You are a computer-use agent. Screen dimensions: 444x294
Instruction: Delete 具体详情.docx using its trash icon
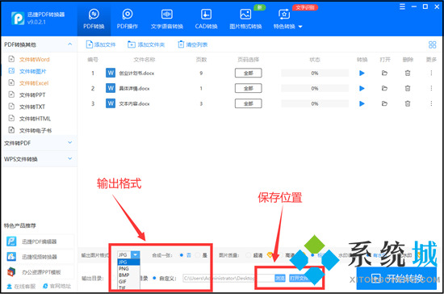[x=408, y=88]
